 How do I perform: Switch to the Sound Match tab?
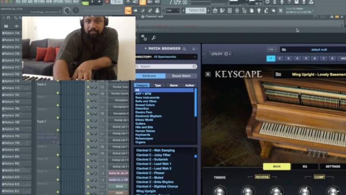(x=181, y=76)
